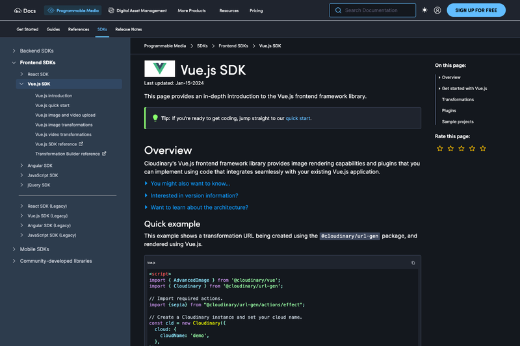Collapse the Frontend SDKs section

point(14,62)
